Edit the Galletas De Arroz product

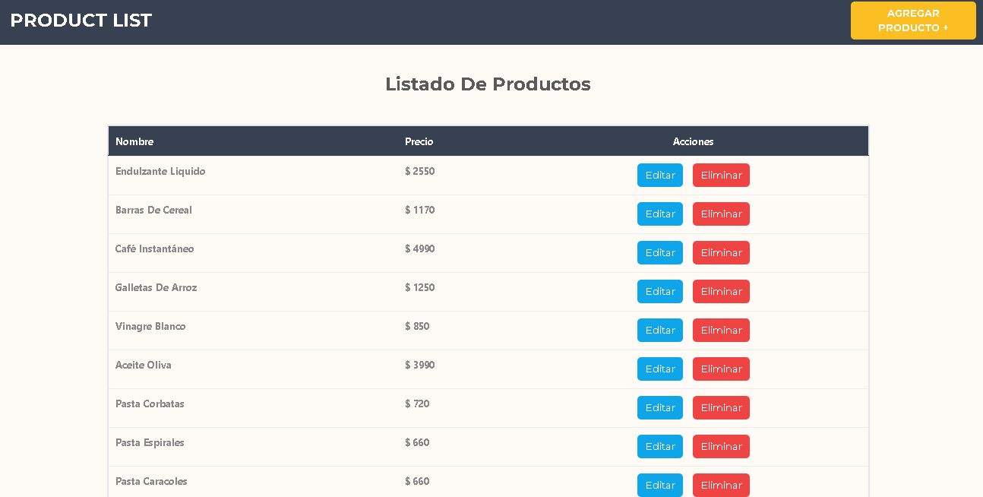tap(659, 291)
